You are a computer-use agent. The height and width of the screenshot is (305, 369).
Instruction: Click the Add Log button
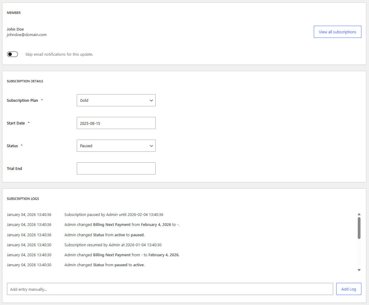point(349,289)
